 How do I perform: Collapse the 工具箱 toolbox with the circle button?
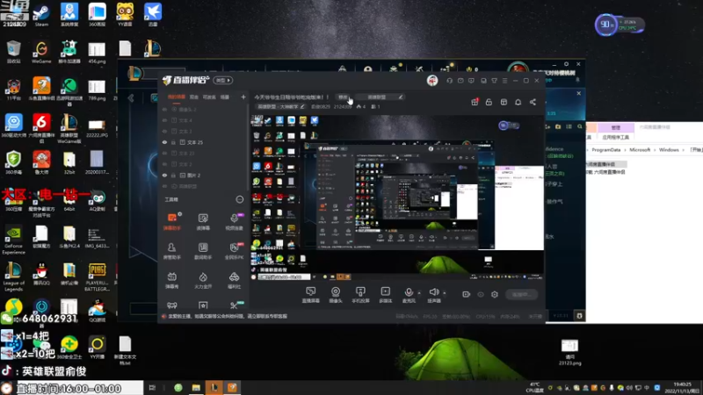click(x=239, y=199)
